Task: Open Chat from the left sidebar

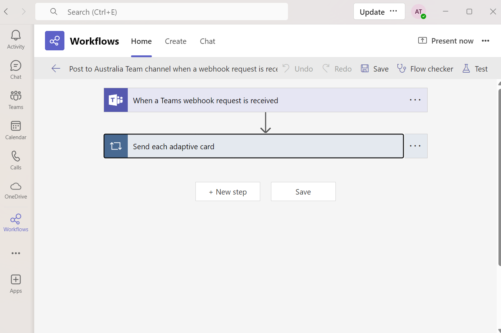Action: click(16, 70)
